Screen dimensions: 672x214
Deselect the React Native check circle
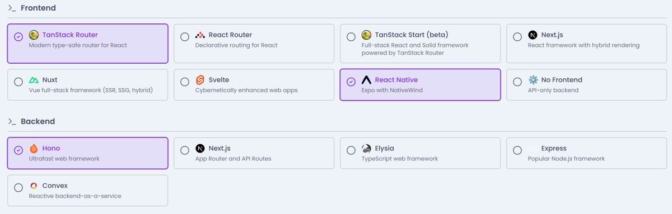(x=351, y=82)
